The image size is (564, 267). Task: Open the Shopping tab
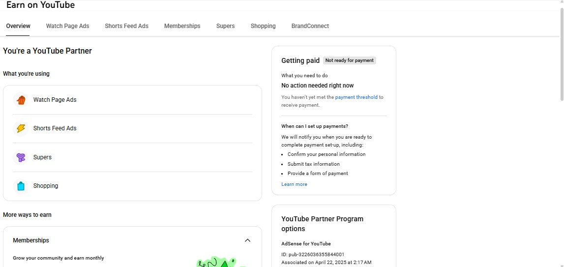[x=263, y=26]
